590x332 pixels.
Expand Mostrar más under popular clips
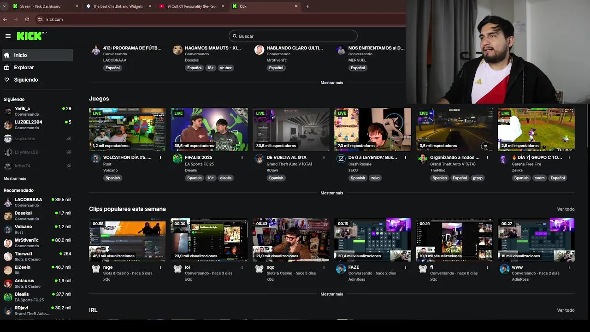[332, 294]
